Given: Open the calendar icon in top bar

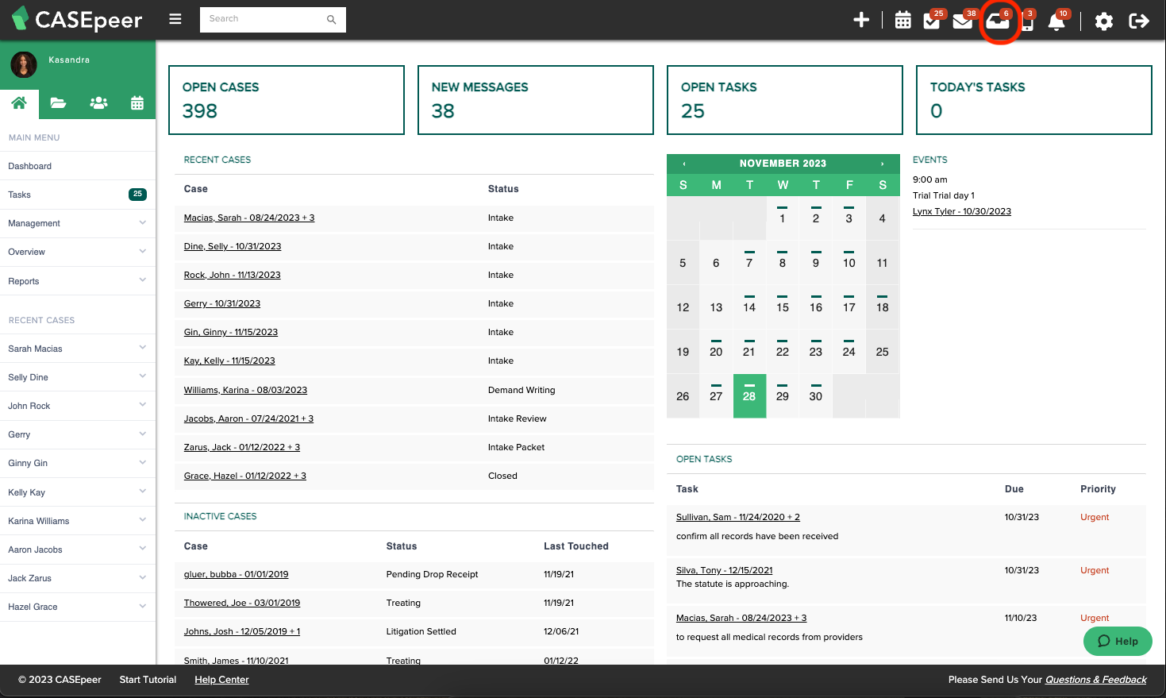Looking at the screenshot, I should coord(903,21).
